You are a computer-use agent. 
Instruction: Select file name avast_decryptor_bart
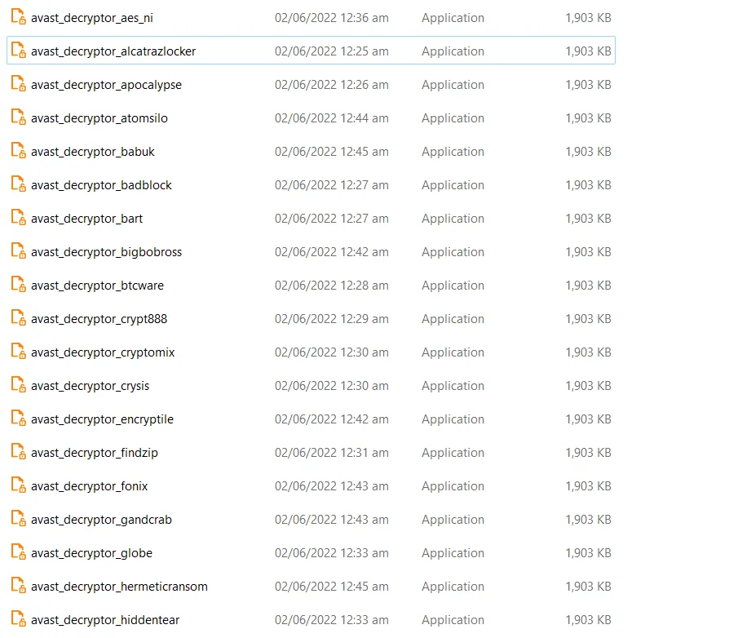[86, 219]
